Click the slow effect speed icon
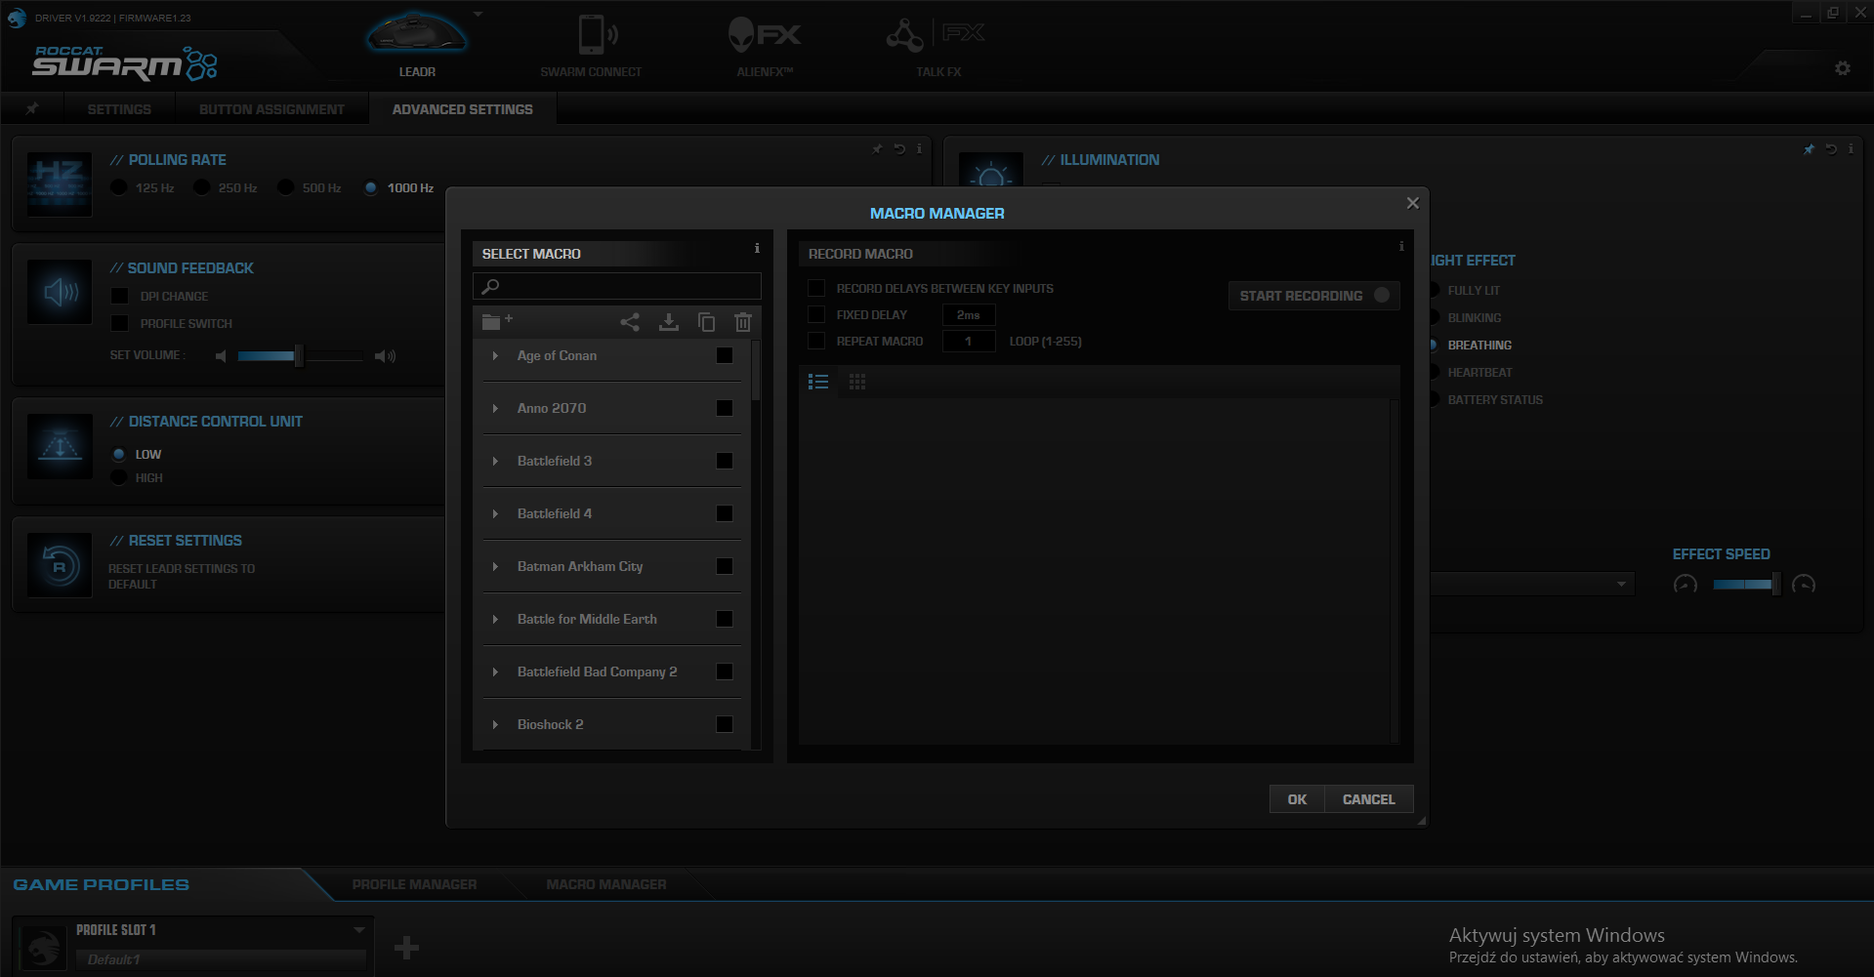 tap(1686, 585)
